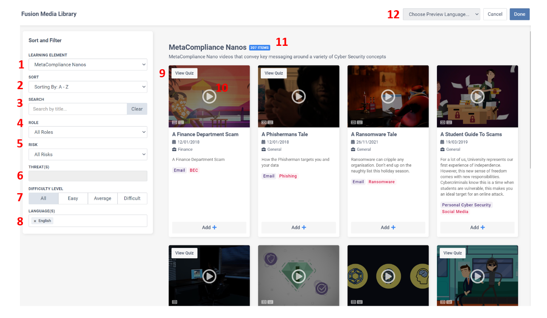Click the Done button
547x318 pixels.
(520, 14)
